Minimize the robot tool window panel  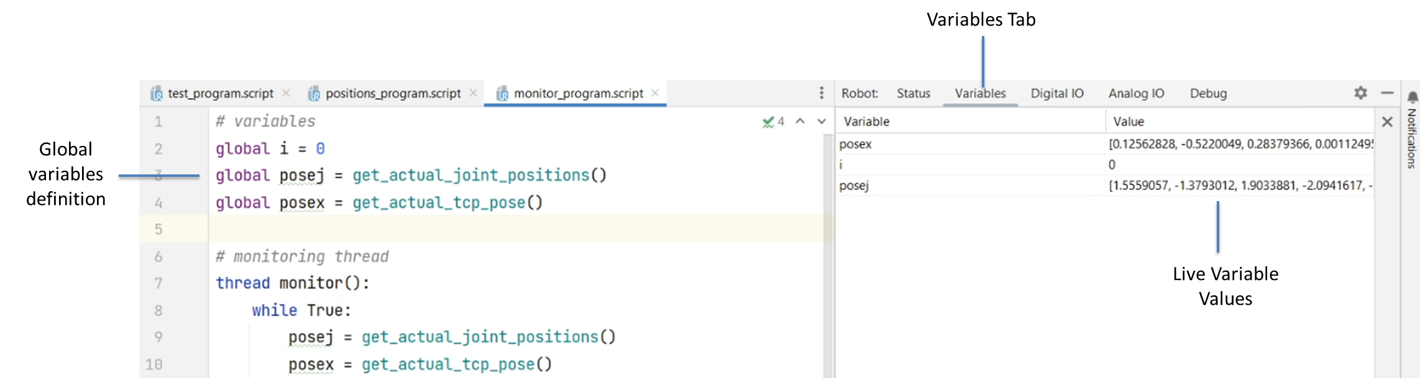point(1387,93)
